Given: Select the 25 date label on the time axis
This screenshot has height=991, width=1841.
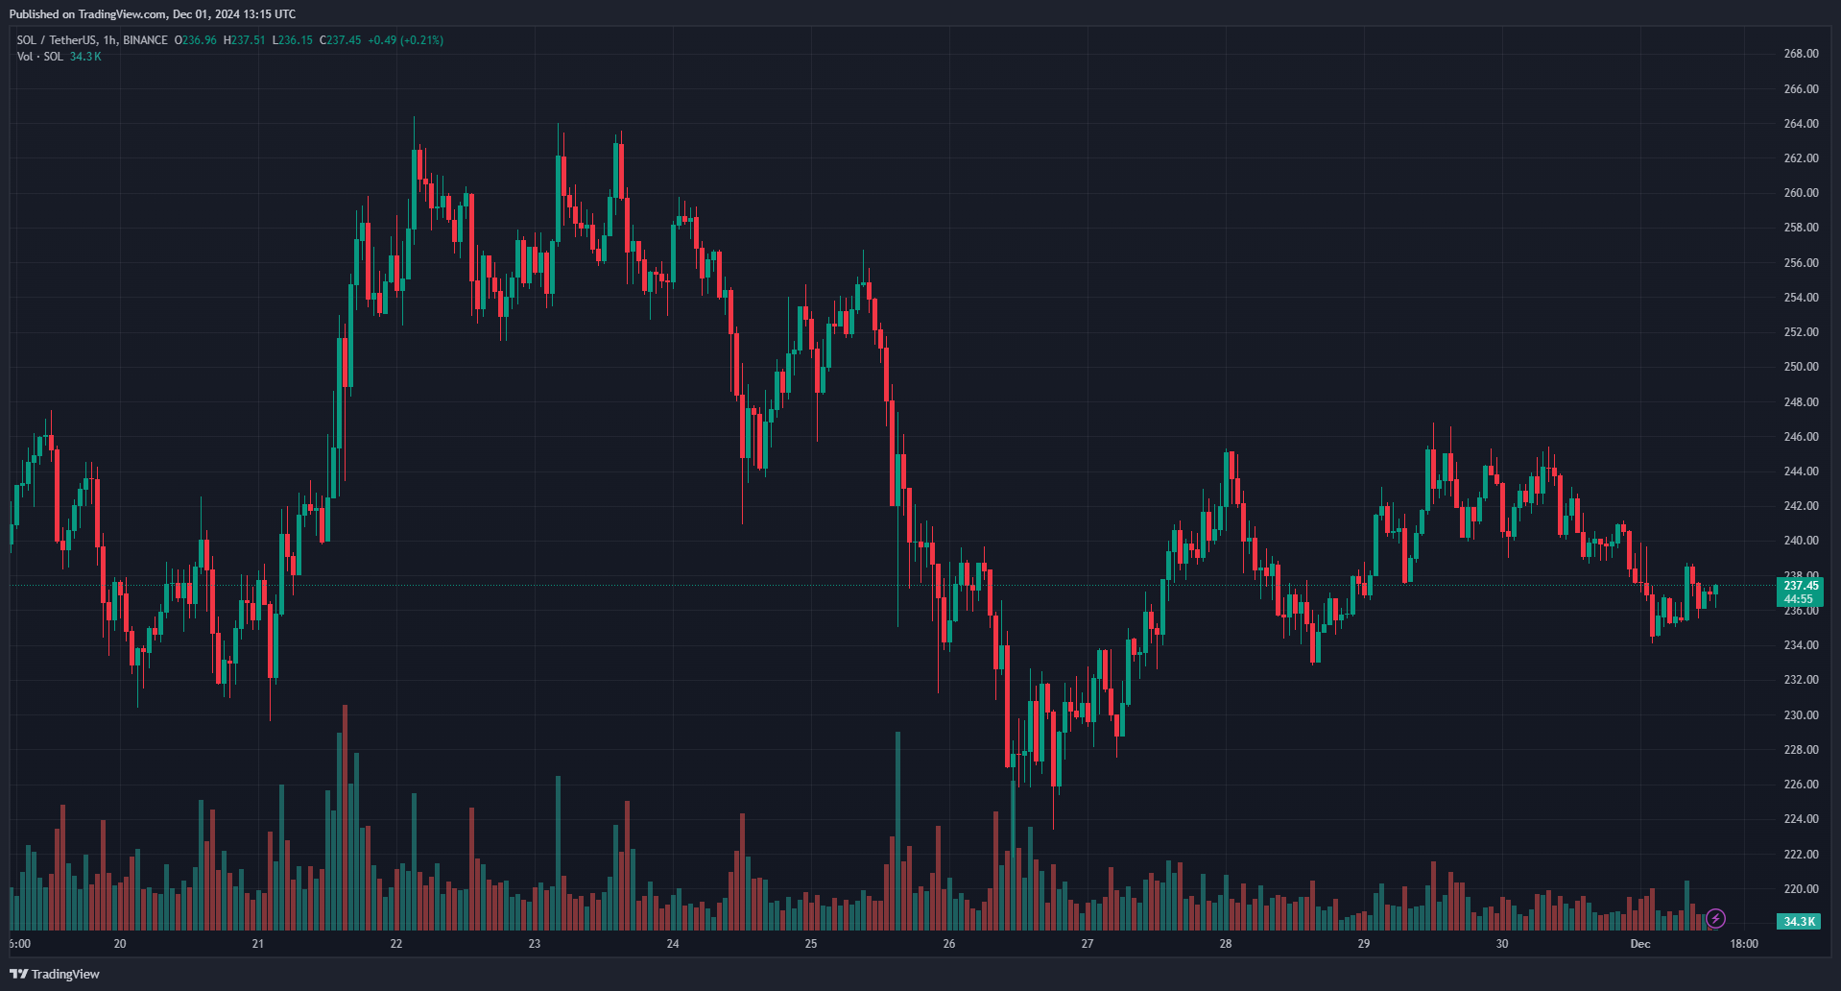Looking at the screenshot, I should pos(811,944).
